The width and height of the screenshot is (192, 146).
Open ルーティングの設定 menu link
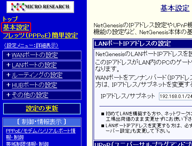coord(37,75)
